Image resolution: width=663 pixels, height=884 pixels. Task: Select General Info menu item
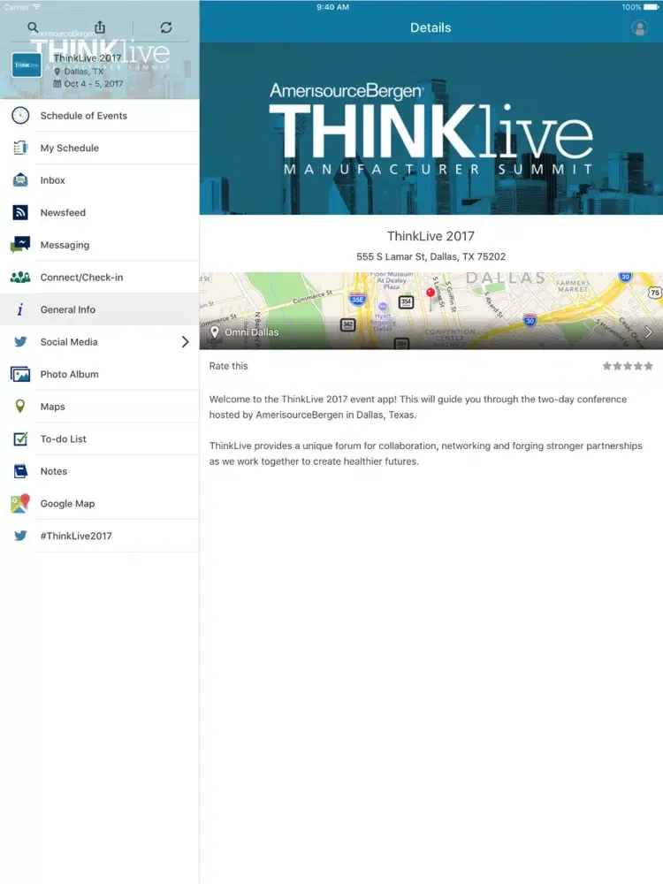point(99,309)
